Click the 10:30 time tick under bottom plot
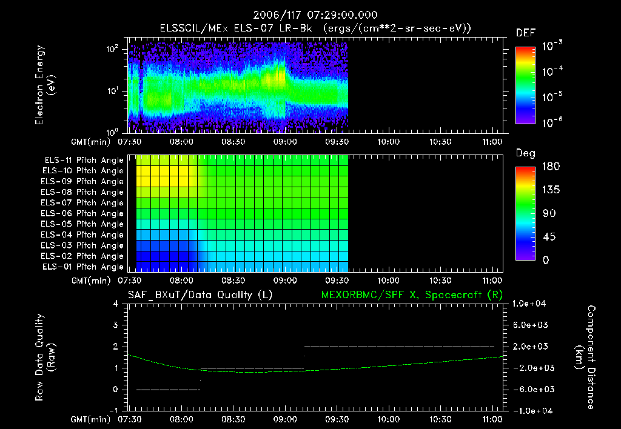The width and height of the screenshot is (621, 429). click(440, 419)
